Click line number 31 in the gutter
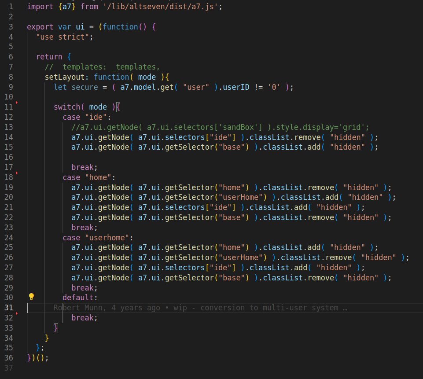 (9, 308)
